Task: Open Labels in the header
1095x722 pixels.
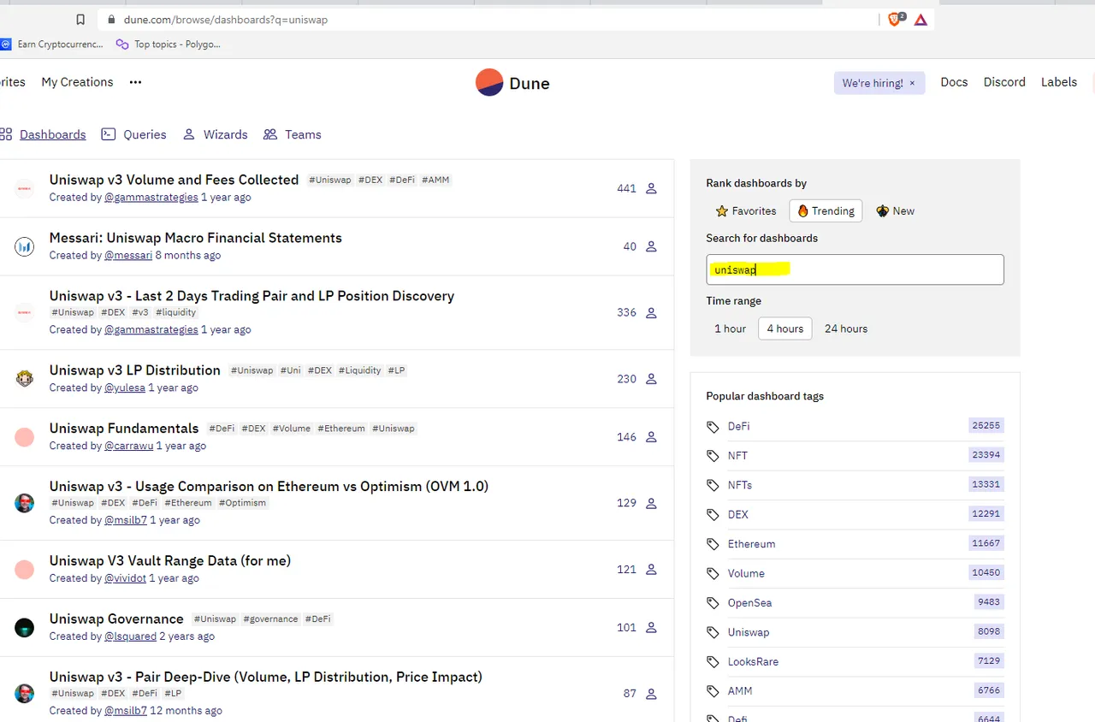Action: pos(1059,82)
